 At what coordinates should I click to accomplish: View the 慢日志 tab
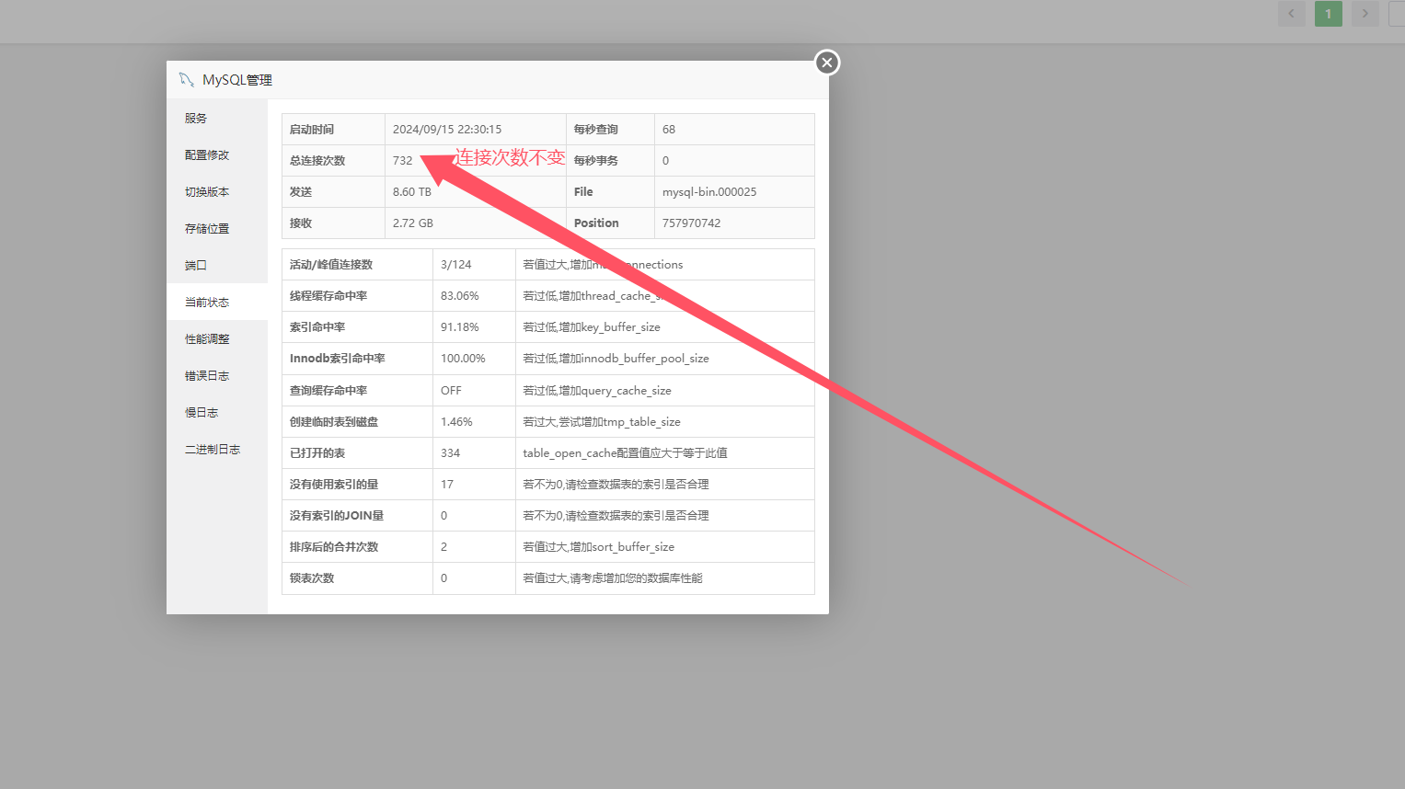pos(217,412)
